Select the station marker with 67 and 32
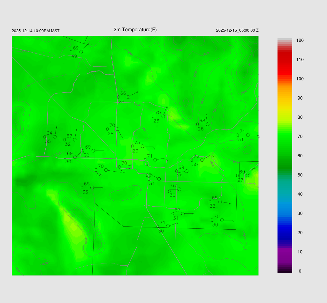327x303 pixels. (x=75, y=140)
